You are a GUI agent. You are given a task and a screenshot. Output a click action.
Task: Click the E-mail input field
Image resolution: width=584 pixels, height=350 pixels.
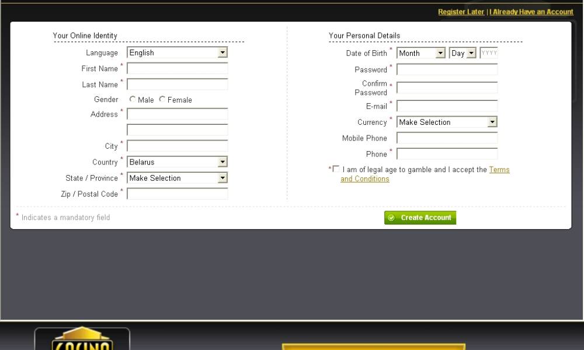coord(447,106)
